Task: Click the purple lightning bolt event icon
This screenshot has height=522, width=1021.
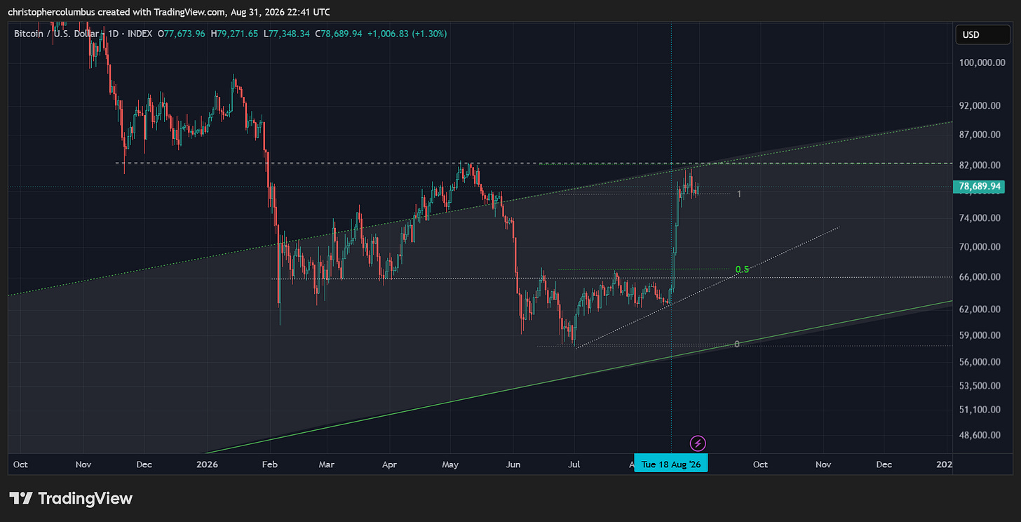Action: click(698, 443)
